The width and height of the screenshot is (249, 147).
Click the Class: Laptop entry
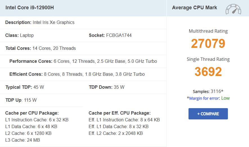[19, 35]
